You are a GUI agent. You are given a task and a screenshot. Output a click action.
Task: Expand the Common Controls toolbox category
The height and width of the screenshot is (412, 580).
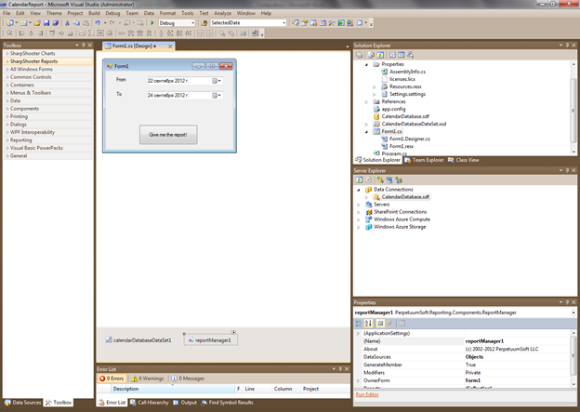(31, 77)
